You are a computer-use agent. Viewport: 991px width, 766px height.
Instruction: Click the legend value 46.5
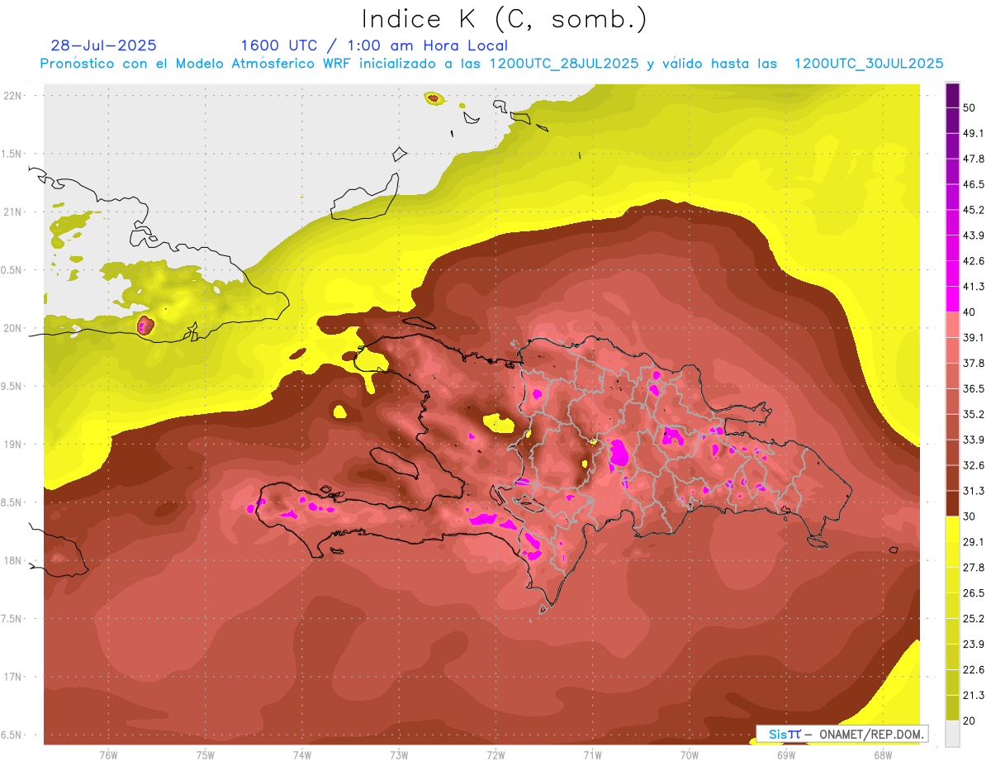pyautogui.click(x=973, y=184)
